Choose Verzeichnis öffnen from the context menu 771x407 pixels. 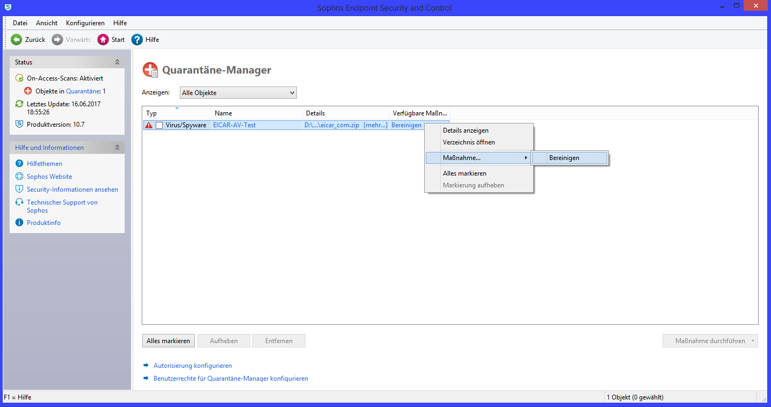pos(479,142)
